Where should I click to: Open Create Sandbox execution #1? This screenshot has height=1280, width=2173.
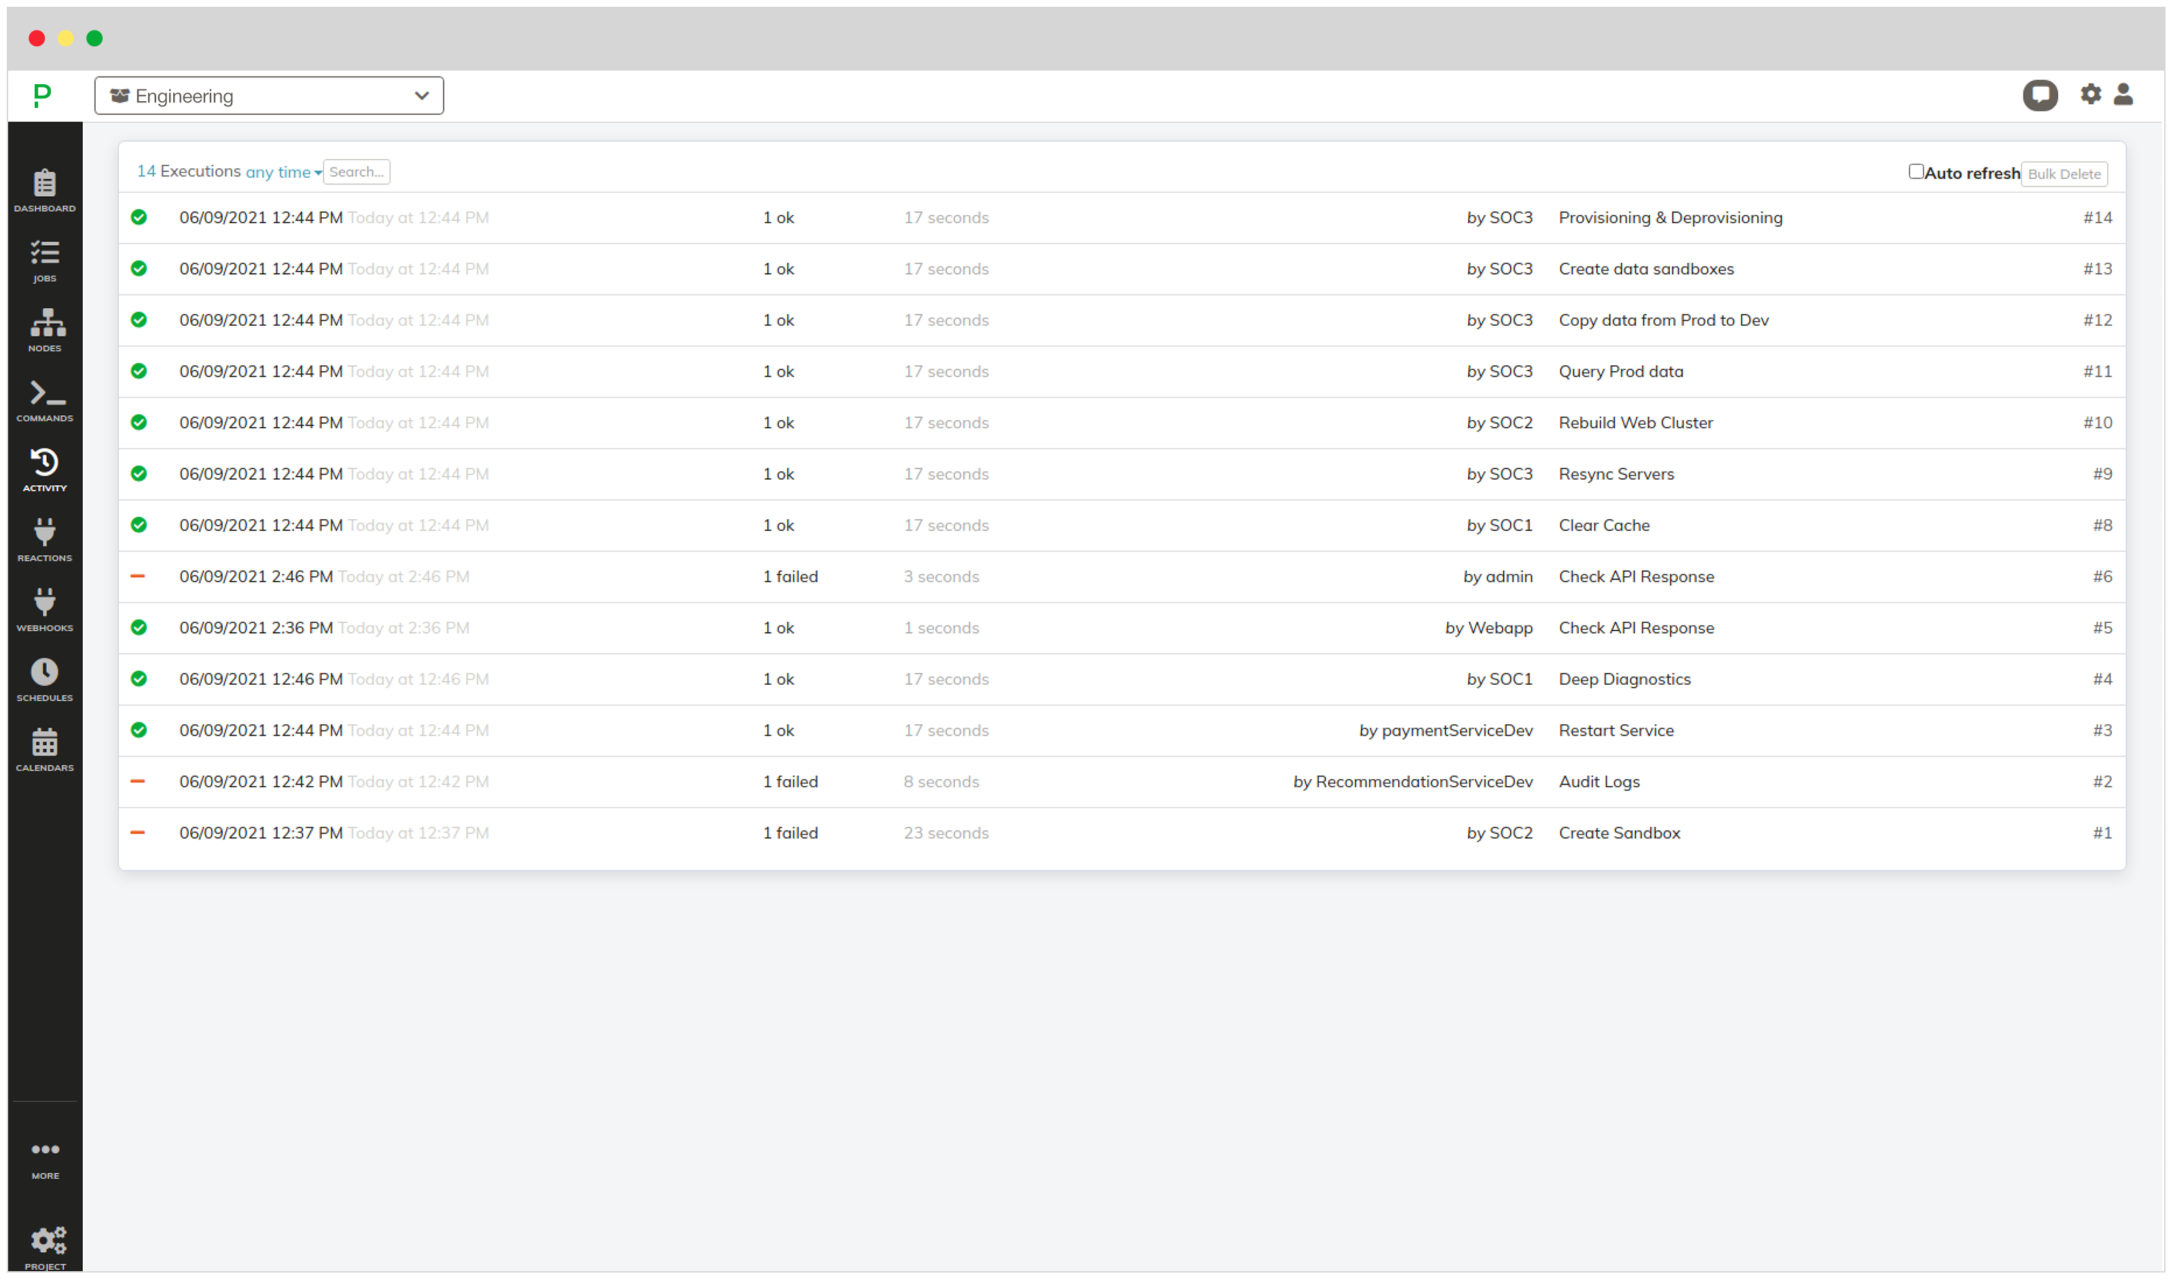(1618, 832)
